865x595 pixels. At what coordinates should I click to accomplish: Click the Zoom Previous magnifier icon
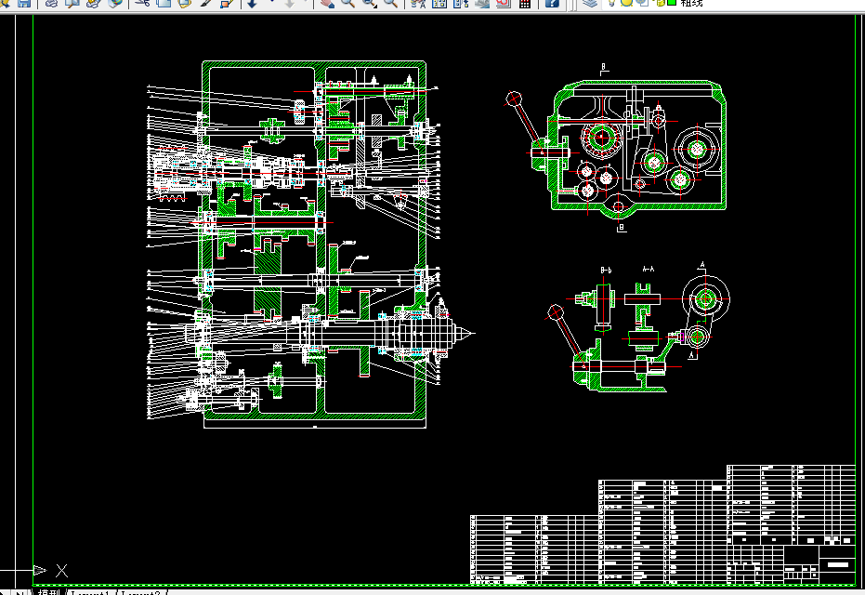[x=390, y=4]
